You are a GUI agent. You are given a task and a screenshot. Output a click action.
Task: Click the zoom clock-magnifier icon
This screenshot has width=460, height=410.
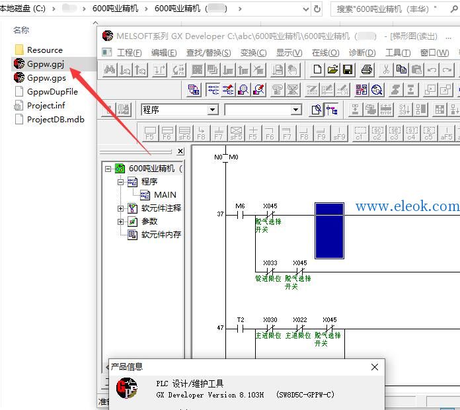(377, 90)
